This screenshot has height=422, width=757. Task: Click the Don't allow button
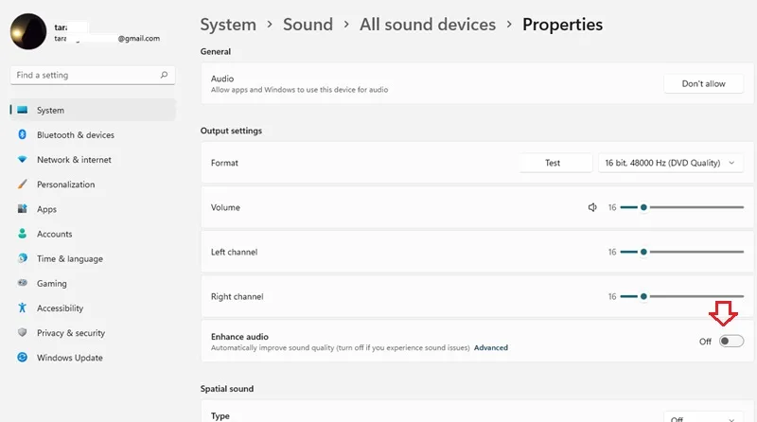tap(703, 83)
